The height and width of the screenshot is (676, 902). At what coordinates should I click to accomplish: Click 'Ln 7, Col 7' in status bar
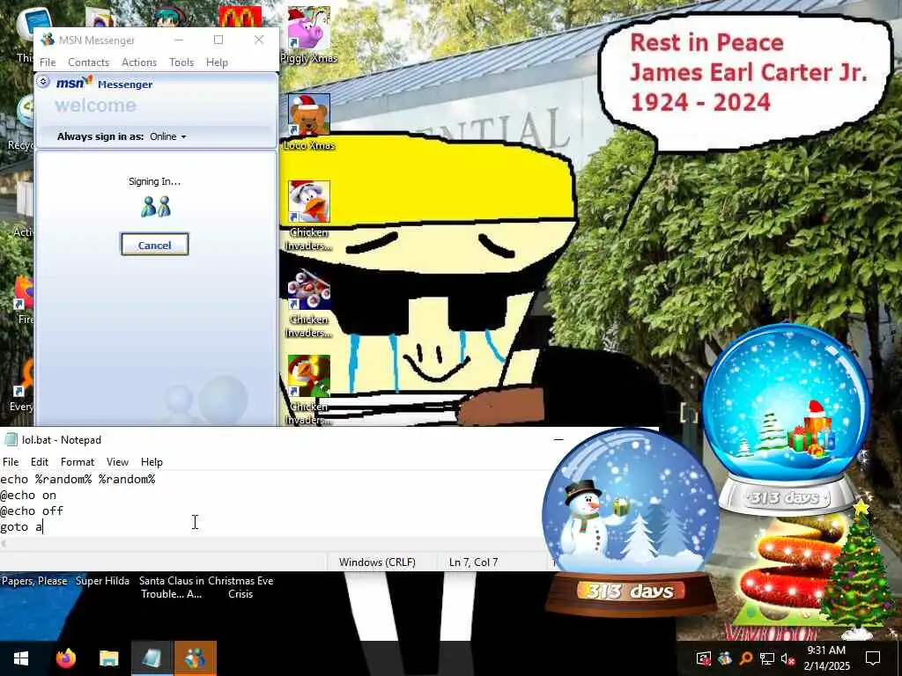tap(473, 562)
